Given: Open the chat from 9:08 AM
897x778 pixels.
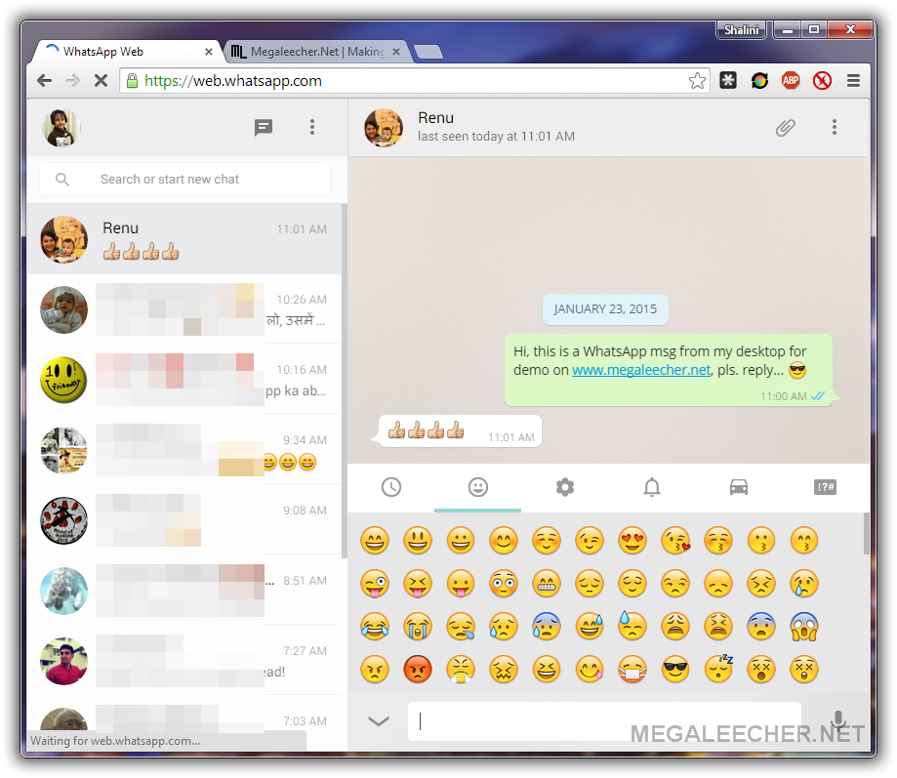Looking at the screenshot, I should [x=184, y=520].
